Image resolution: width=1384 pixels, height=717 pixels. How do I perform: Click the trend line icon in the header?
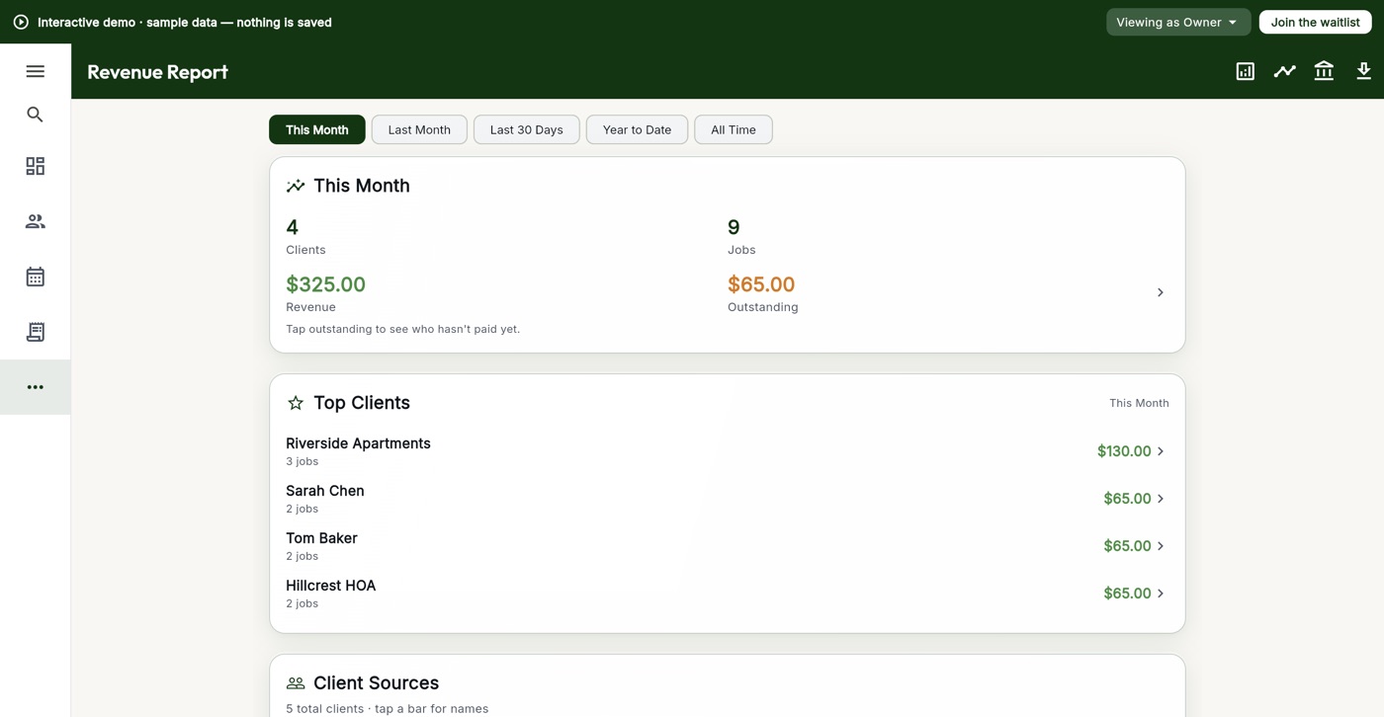point(1284,71)
